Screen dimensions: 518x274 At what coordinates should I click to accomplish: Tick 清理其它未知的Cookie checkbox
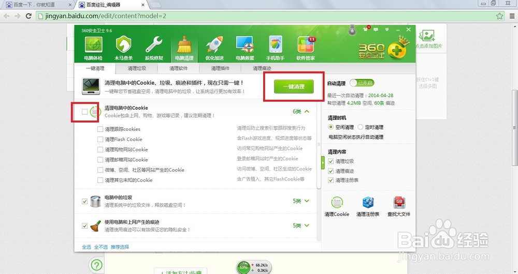(x=100, y=180)
